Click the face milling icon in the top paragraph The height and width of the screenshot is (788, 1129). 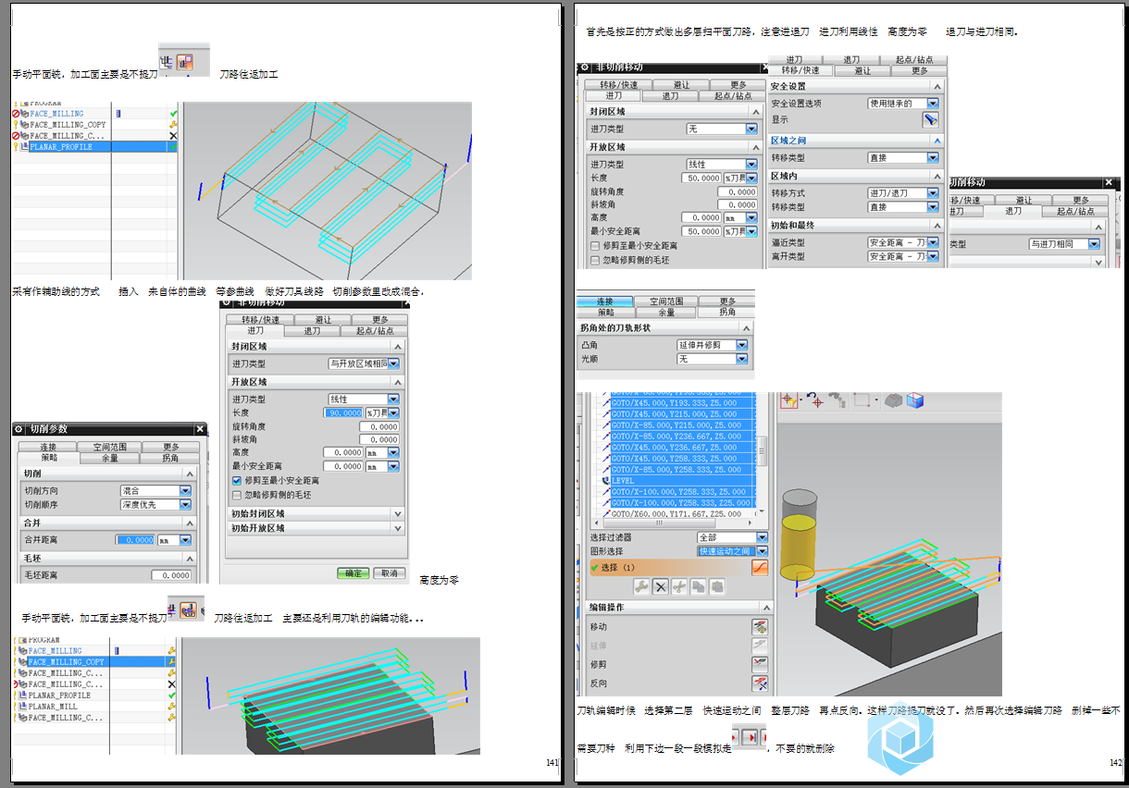click(184, 63)
